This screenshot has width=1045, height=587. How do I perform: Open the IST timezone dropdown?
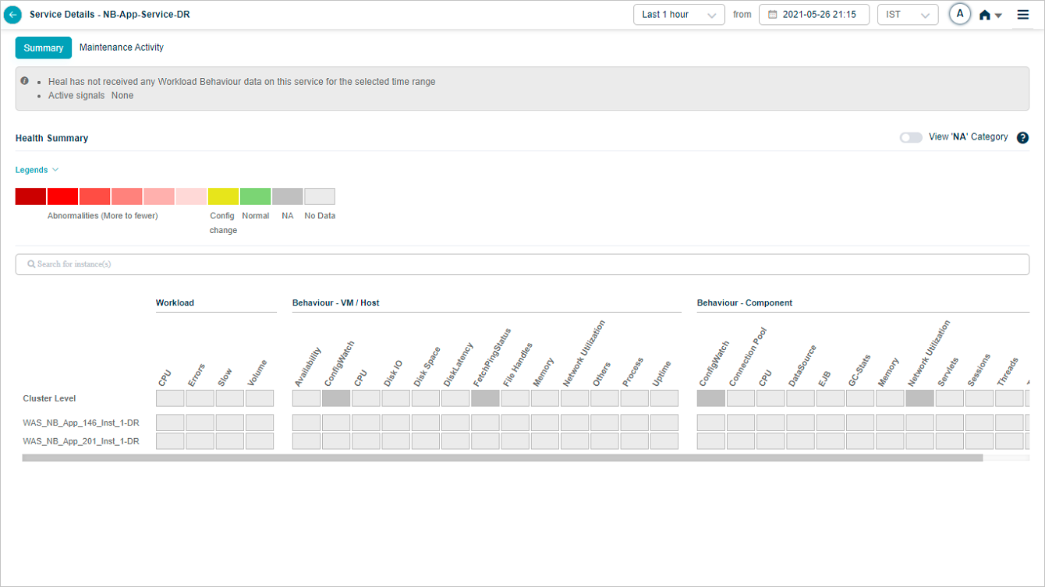[907, 15]
